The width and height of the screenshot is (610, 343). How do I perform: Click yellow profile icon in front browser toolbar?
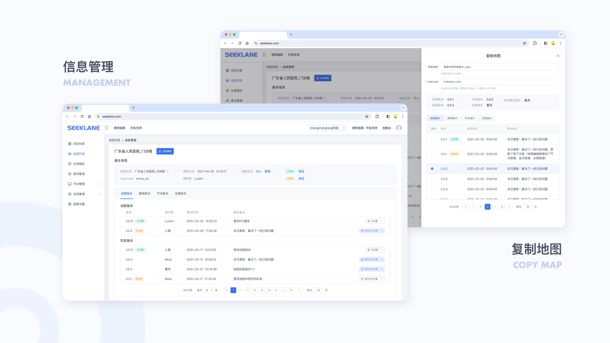pyautogui.click(x=396, y=116)
